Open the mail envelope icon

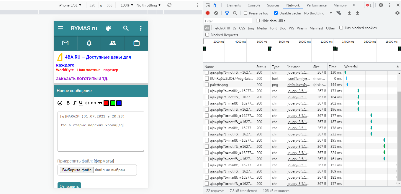coord(65,43)
